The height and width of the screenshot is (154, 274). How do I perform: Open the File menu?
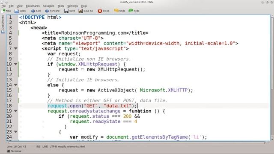[x=3, y=6]
